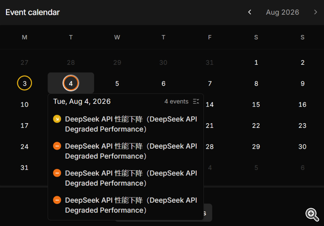Select greyed-out day 27 of July
324x226 pixels.
click(x=24, y=63)
